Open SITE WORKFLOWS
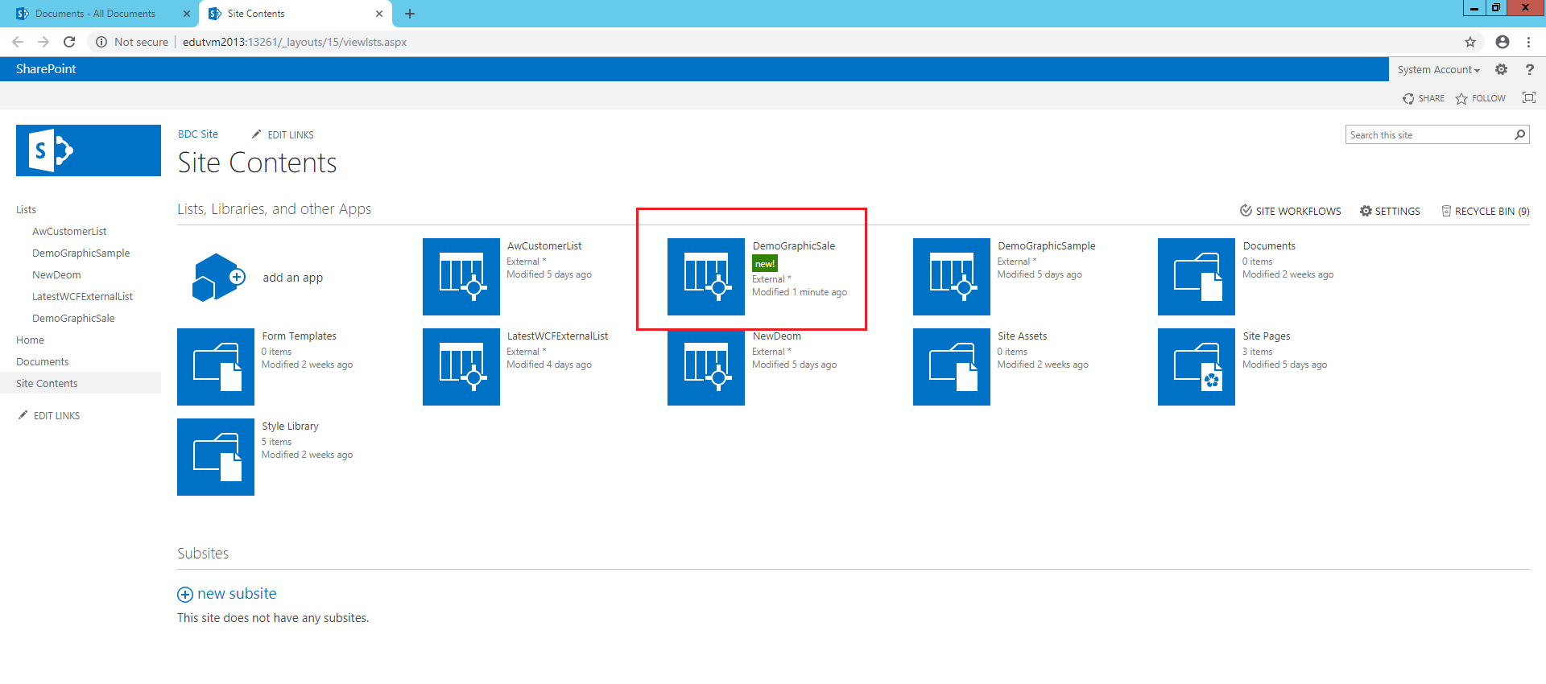Screen dimensions: 1546x684 tap(1290, 211)
